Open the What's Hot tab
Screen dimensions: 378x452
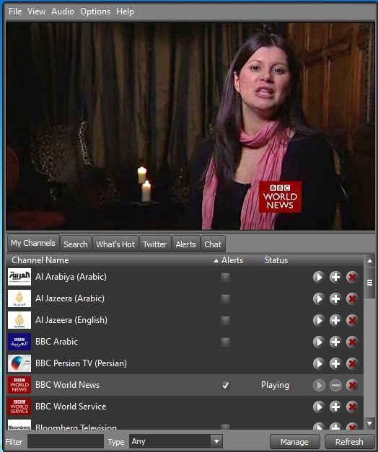115,244
